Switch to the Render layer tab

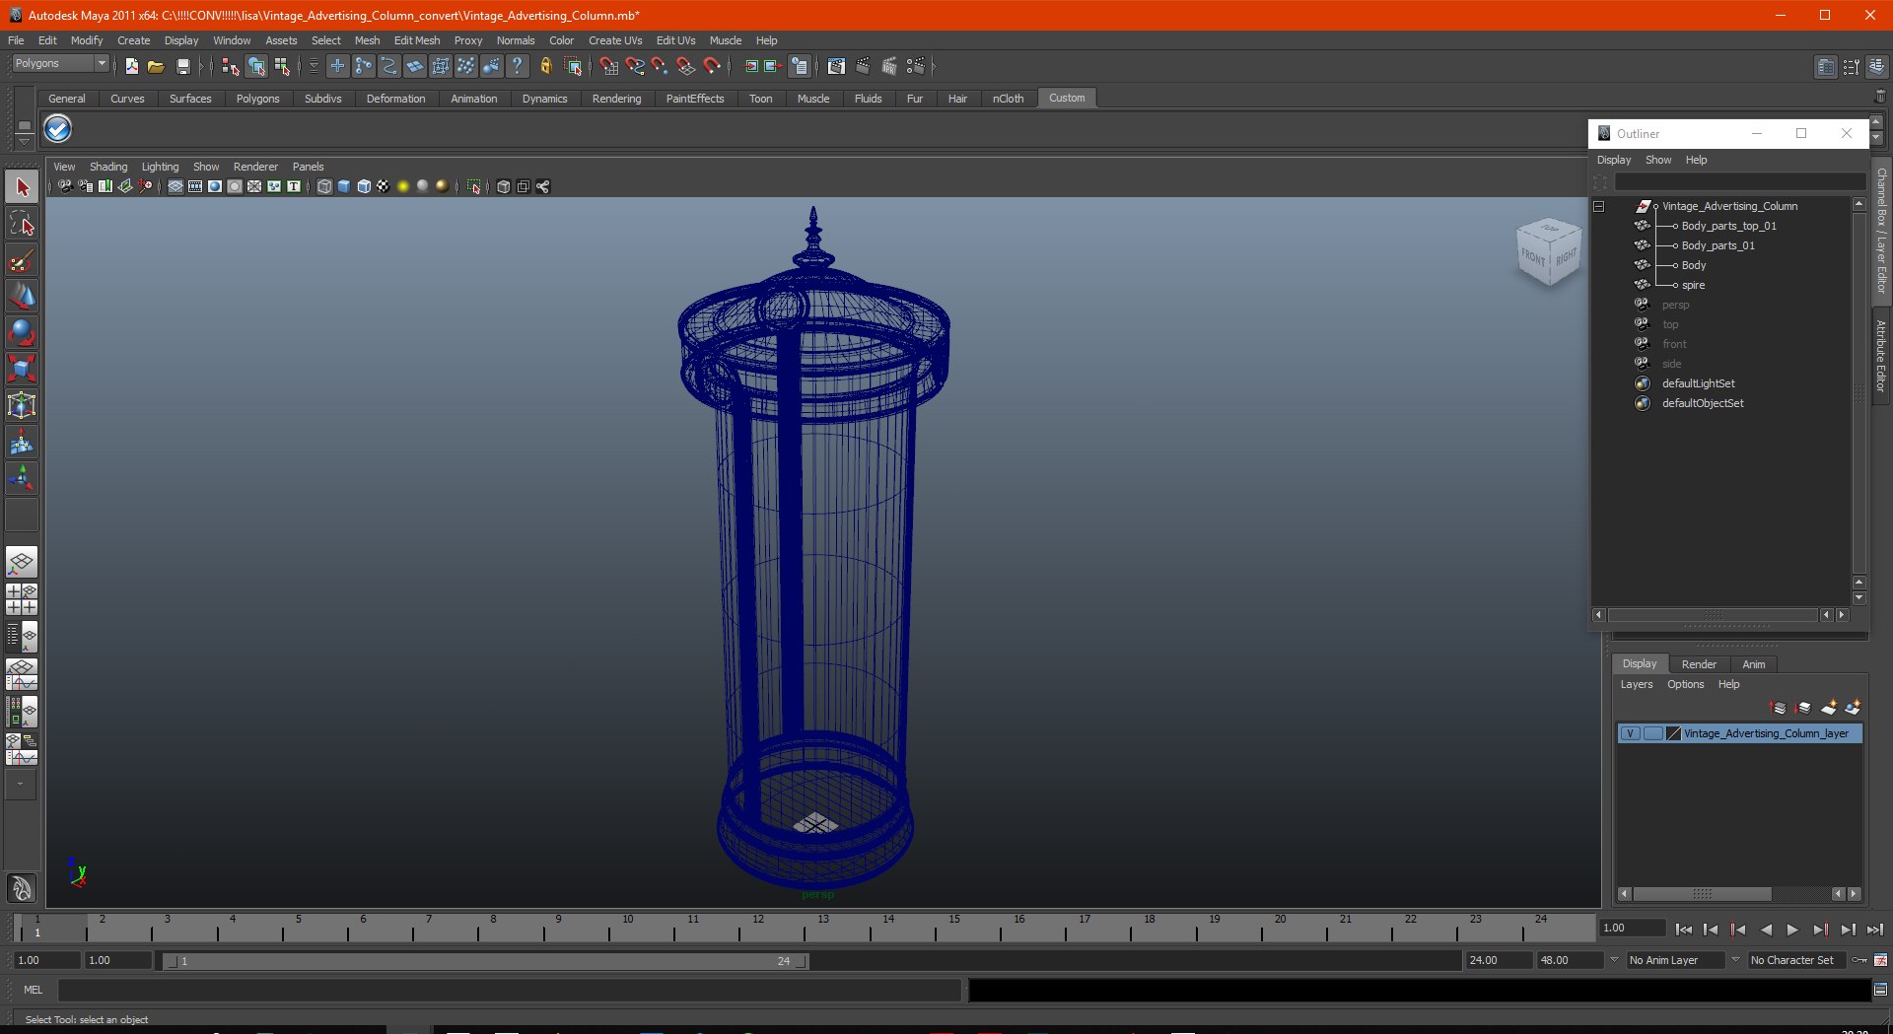1699,664
